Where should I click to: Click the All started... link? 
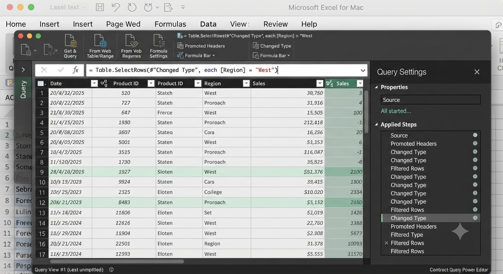tap(396, 111)
